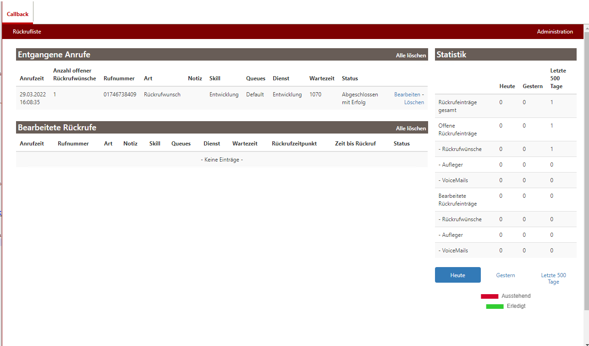Open the Administration menu
This screenshot has height=346, width=589.
(555, 32)
